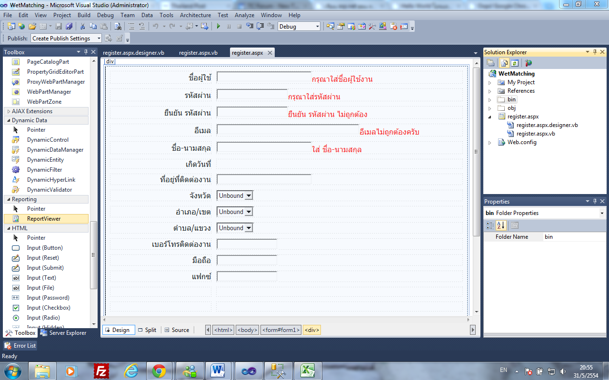
Task: Click Solution Explorer Properties icon
Action: coord(490,63)
